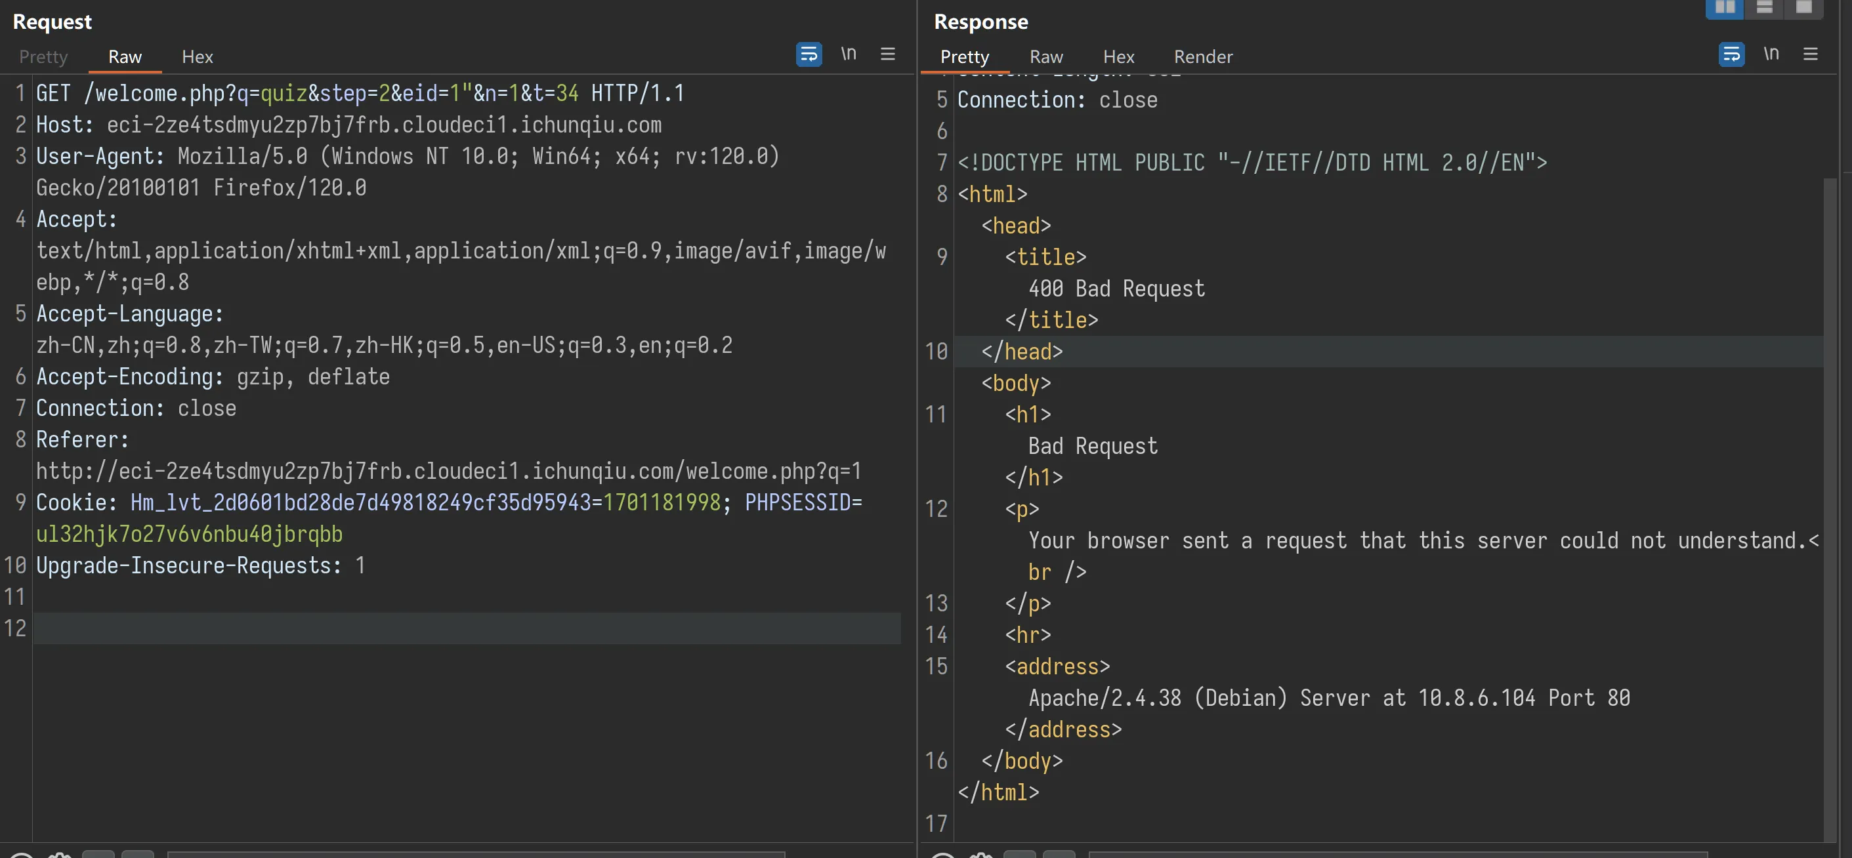Image resolution: width=1852 pixels, height=858 pixels.
Task: Click the closing '</h1>' tag
Action: click(1034, 478)
